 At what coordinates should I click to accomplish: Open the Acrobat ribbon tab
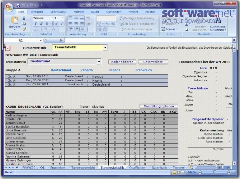pyautogui.click(x=150, y=12)
